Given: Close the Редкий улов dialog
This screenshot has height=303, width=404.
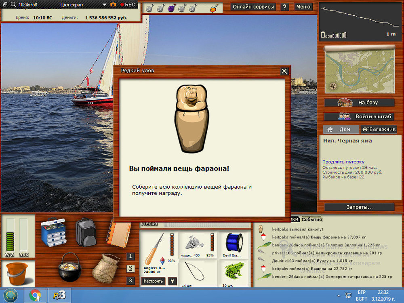Looking at the screenshot, I should tap(284, 71).
